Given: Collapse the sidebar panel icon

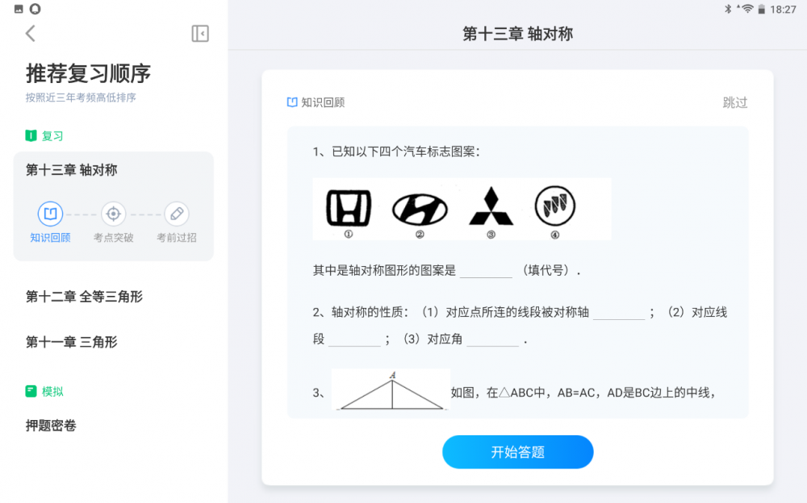Looking at the screenshot, I should click(x=200, y=33).
